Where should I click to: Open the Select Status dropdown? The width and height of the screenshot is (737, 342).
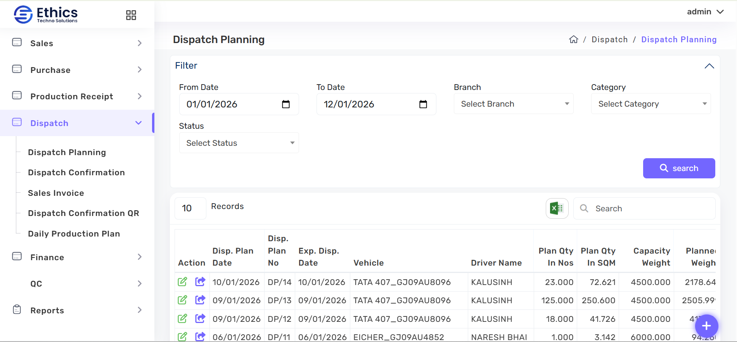[239, 143]
